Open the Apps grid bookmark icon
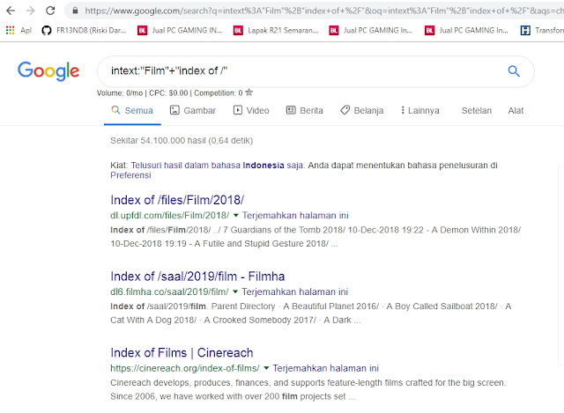 click(x=10, y=30)
